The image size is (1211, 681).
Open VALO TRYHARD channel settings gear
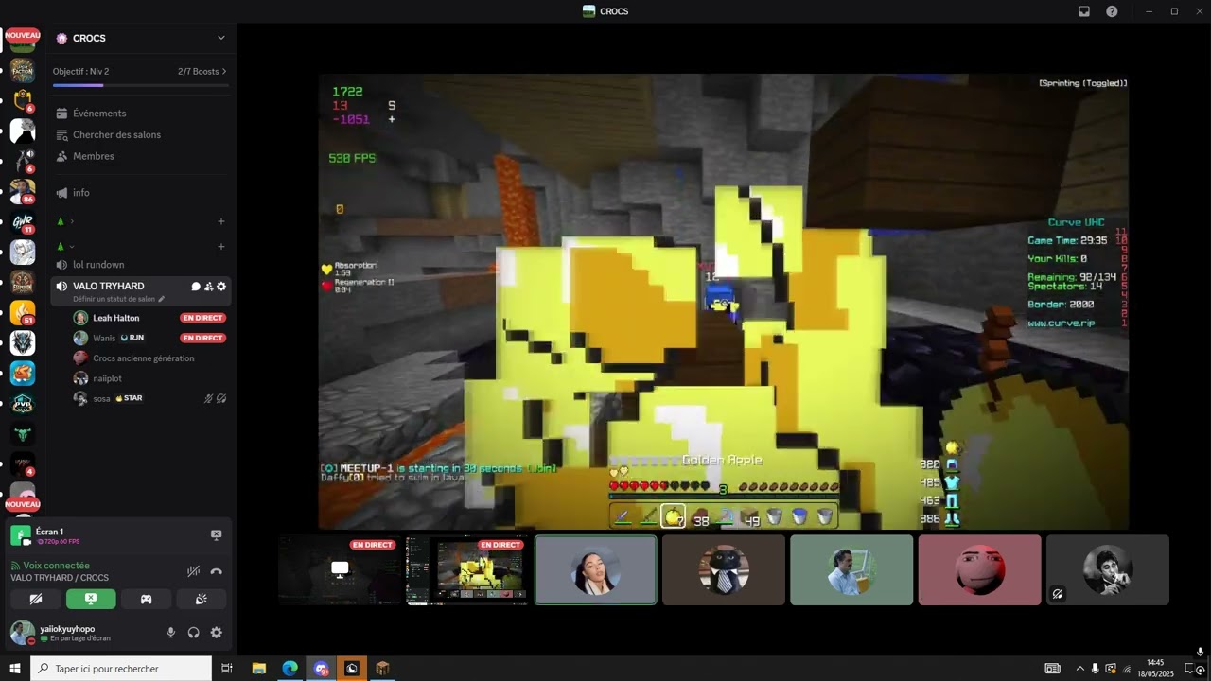(x=221, y=287)
